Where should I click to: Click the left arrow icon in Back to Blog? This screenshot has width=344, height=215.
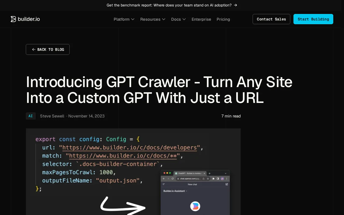coord(34,49)
